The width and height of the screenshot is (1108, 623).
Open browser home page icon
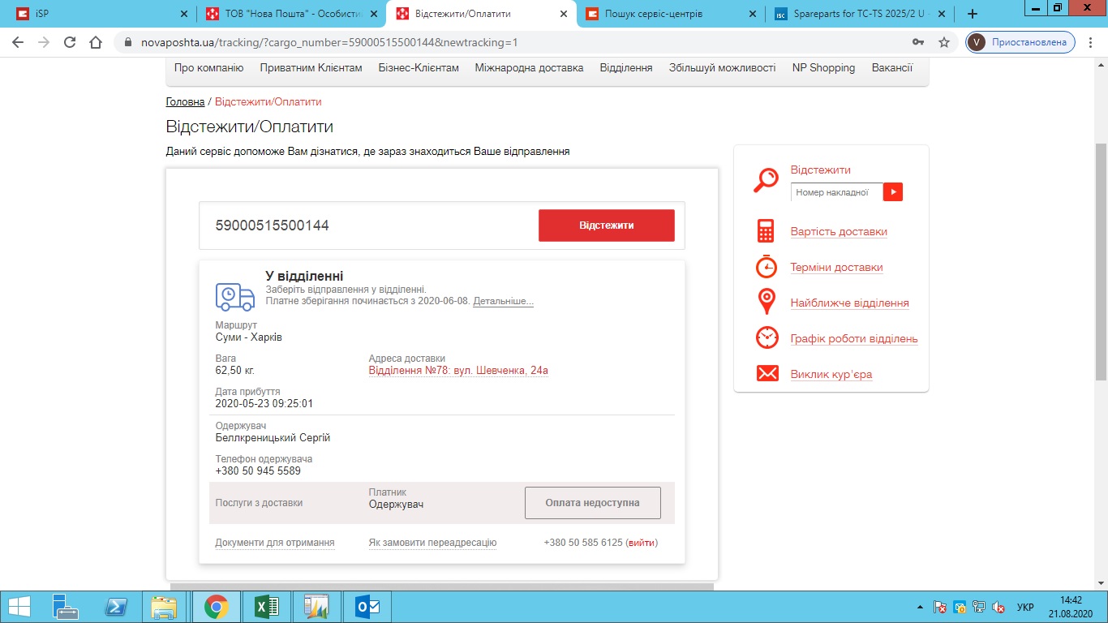click(96, 42)
